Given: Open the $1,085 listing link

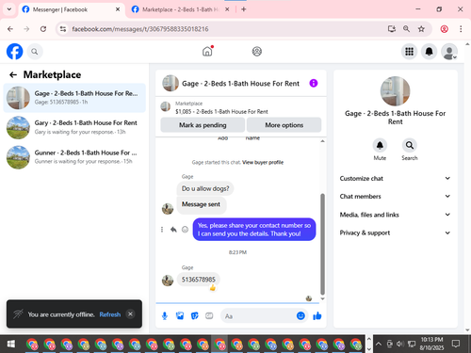Looking at the screenshot, I should pos(221,111).
